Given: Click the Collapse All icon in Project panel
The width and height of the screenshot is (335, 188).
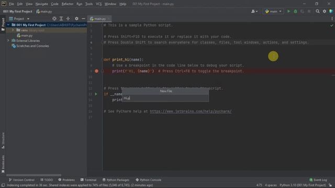Looking at the screenshot, I should 68,19.
